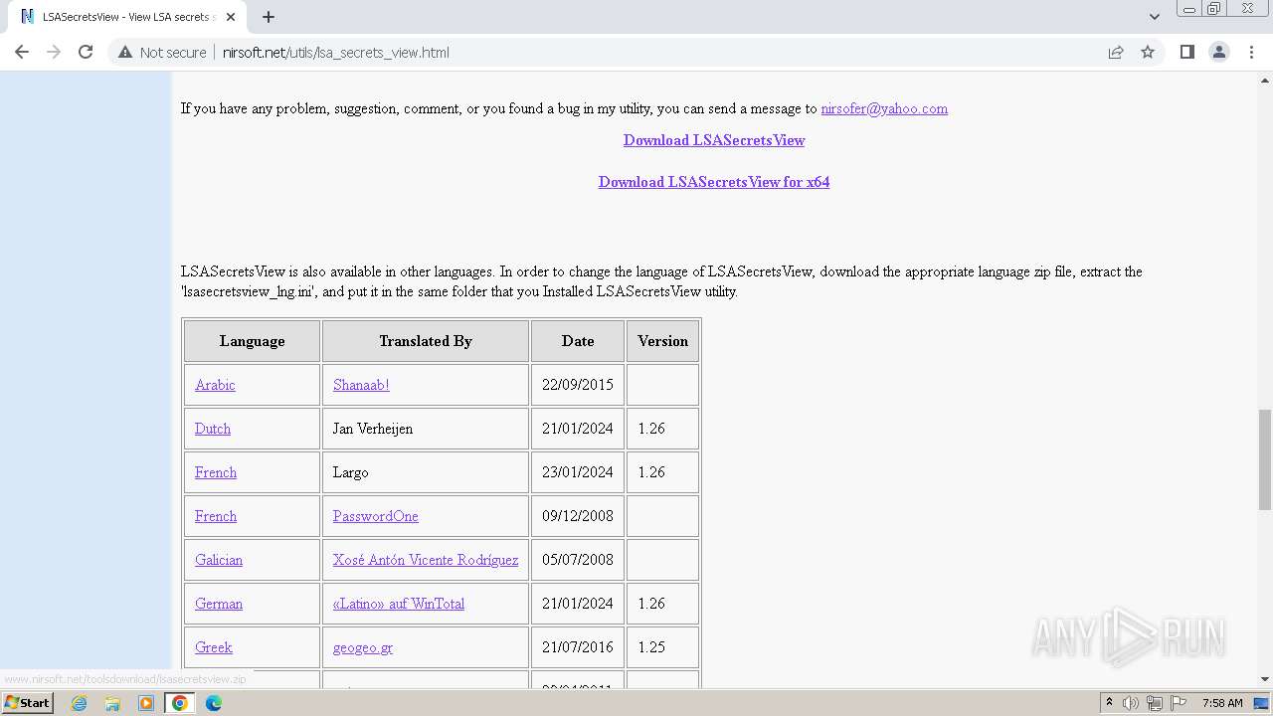Close the LSASecretsView tab
Screen dimensions: 1273x716
coord(231,17)
